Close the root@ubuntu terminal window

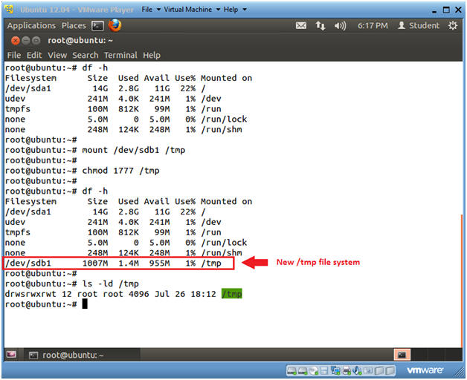point(15,40)
